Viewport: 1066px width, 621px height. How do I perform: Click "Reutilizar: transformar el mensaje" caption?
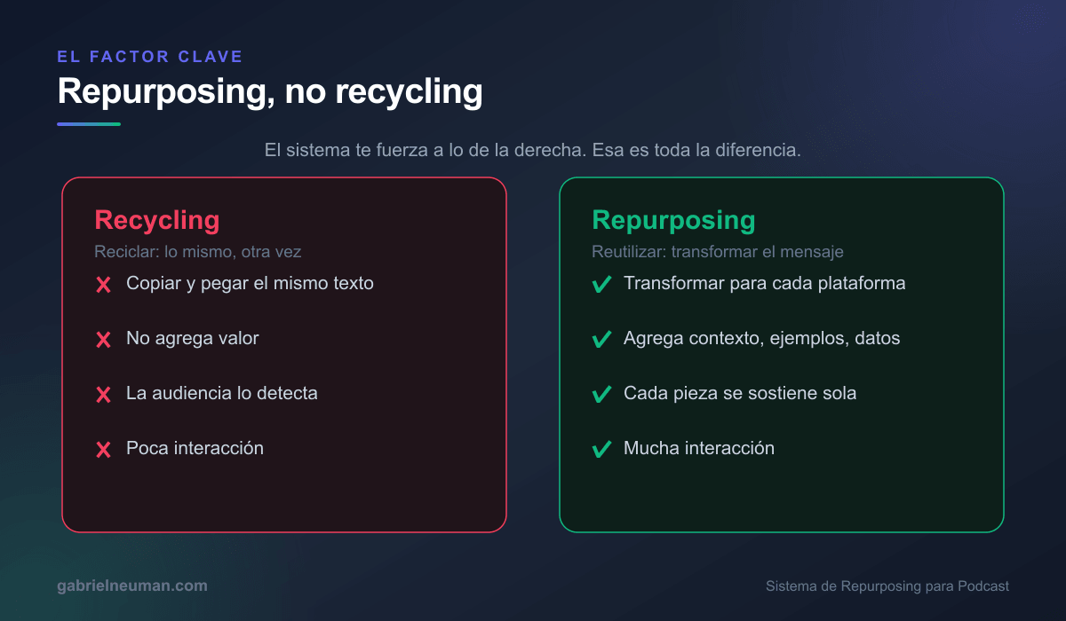pos(718,252)
